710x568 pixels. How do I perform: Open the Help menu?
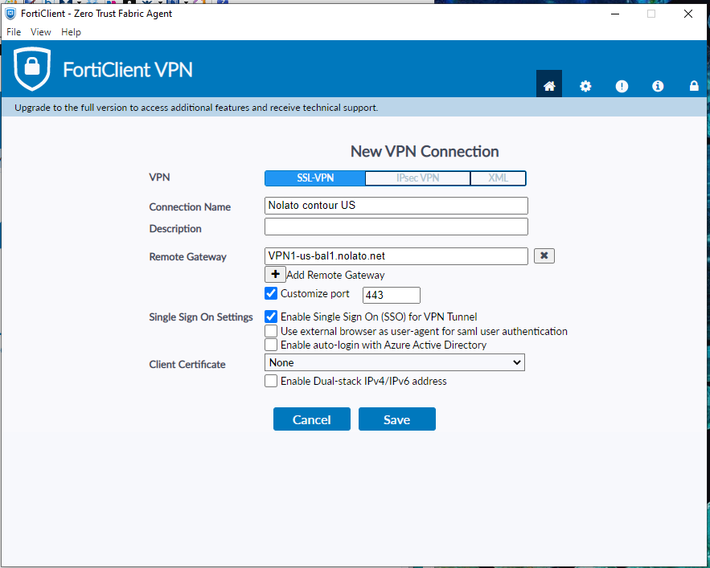71,32
